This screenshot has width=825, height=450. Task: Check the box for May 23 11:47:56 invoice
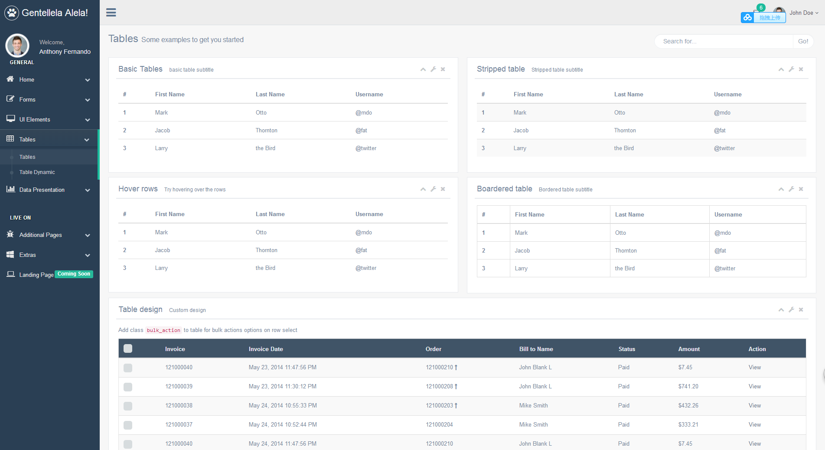coord(128,368)
